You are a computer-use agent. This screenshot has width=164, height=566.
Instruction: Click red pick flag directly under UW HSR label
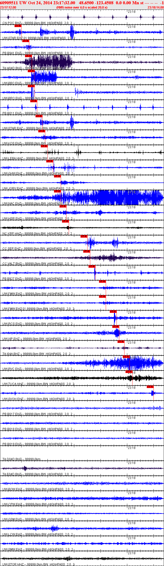[65, 221]
